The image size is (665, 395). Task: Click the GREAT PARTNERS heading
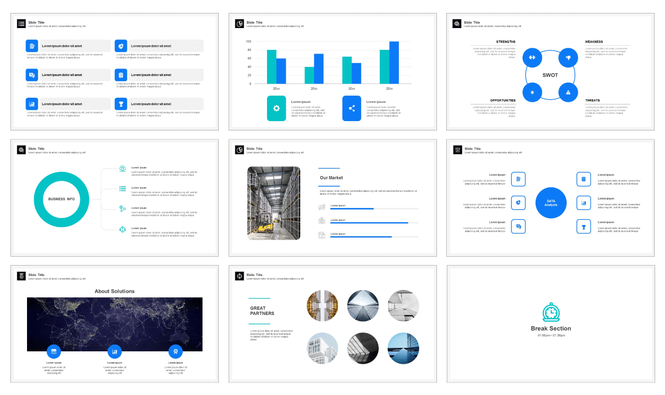click(x=262, y=311)
